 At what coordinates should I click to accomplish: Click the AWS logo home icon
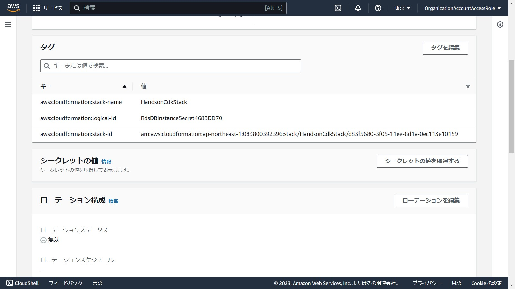[13, 8]
